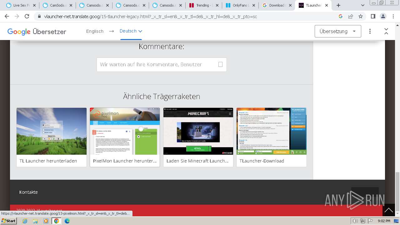Click the taskbar clock 9:02 PM

384,221
